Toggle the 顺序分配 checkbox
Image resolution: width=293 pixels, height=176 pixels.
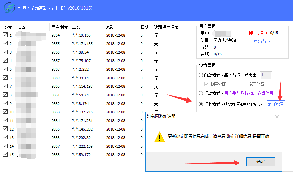click(x=207, y=84)
